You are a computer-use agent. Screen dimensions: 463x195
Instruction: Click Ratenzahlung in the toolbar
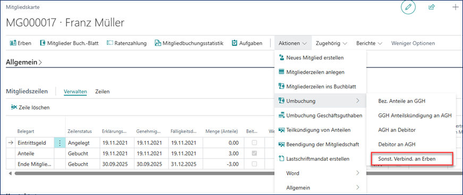[x=127, y=43]
